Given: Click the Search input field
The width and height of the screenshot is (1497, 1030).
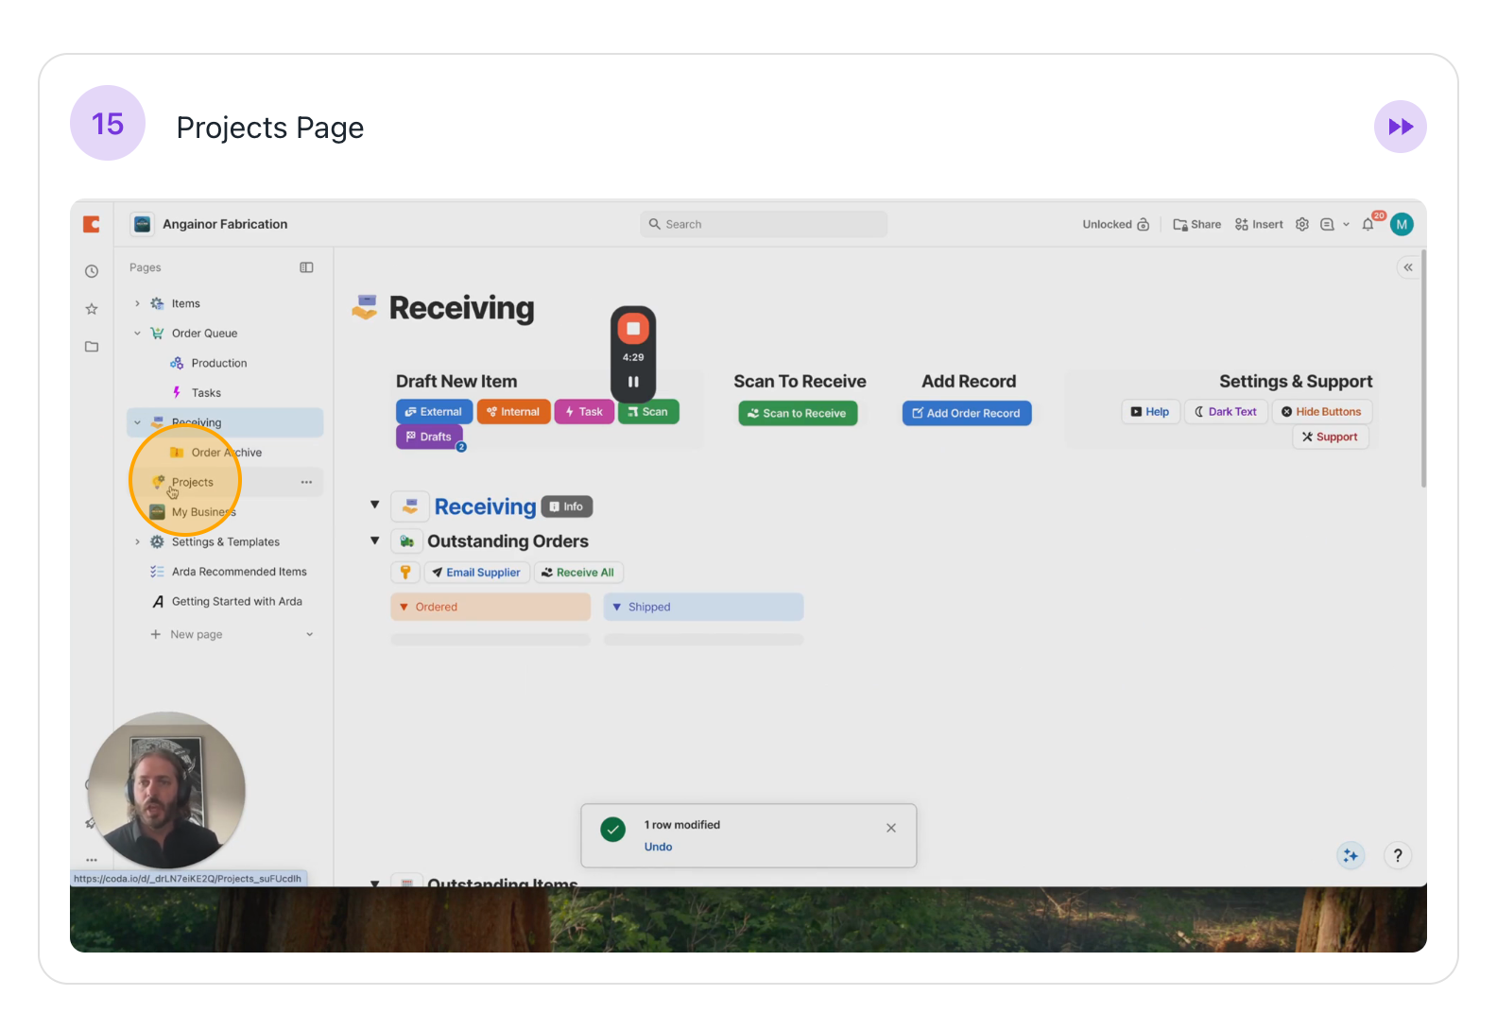Looking at the screenshot, I should point(764,225).
